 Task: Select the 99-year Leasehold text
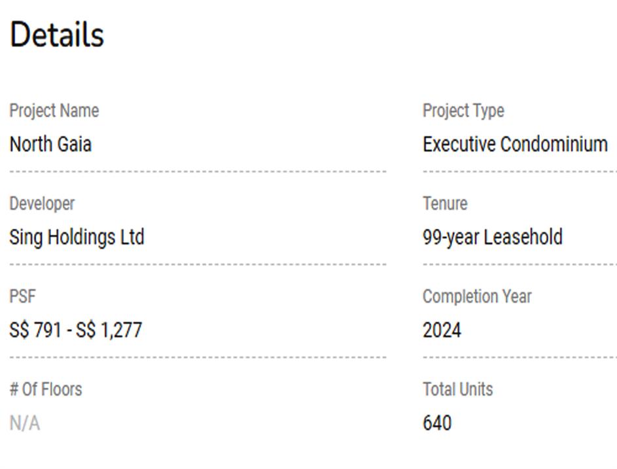pyautogui.click(x=493, y=237)
